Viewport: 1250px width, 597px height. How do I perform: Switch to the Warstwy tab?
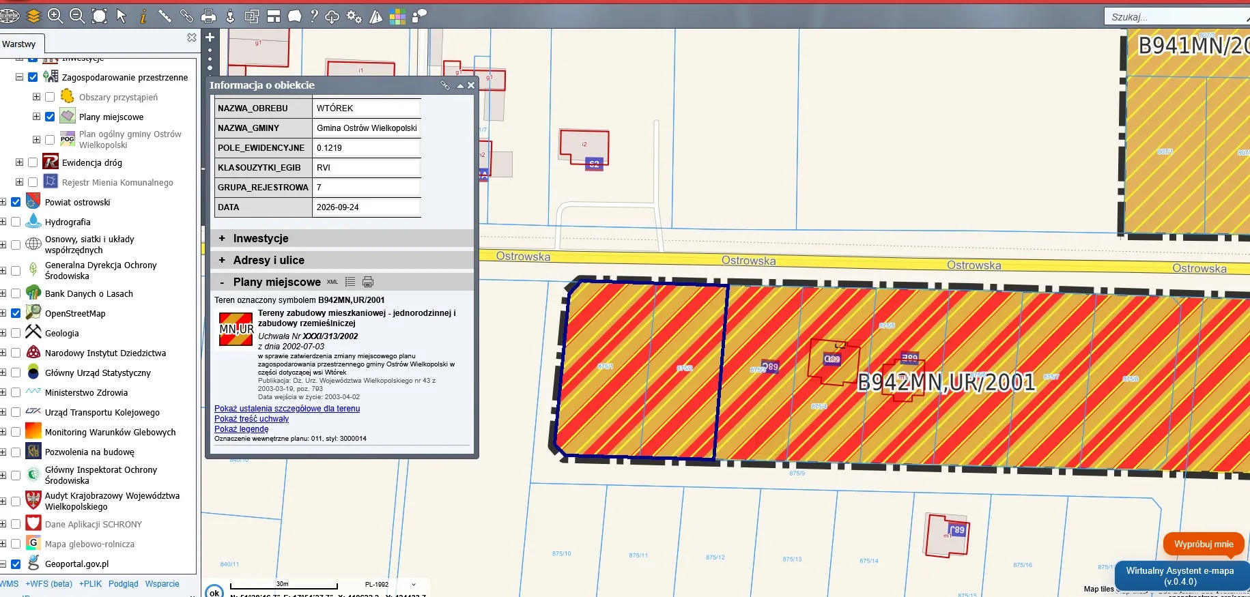point(19,44)
